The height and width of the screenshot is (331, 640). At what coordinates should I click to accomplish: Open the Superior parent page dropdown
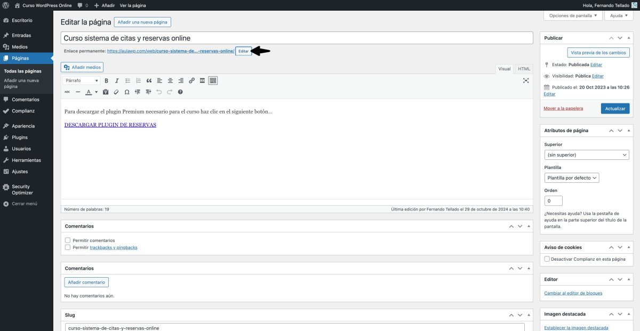[x=587, y=155]
